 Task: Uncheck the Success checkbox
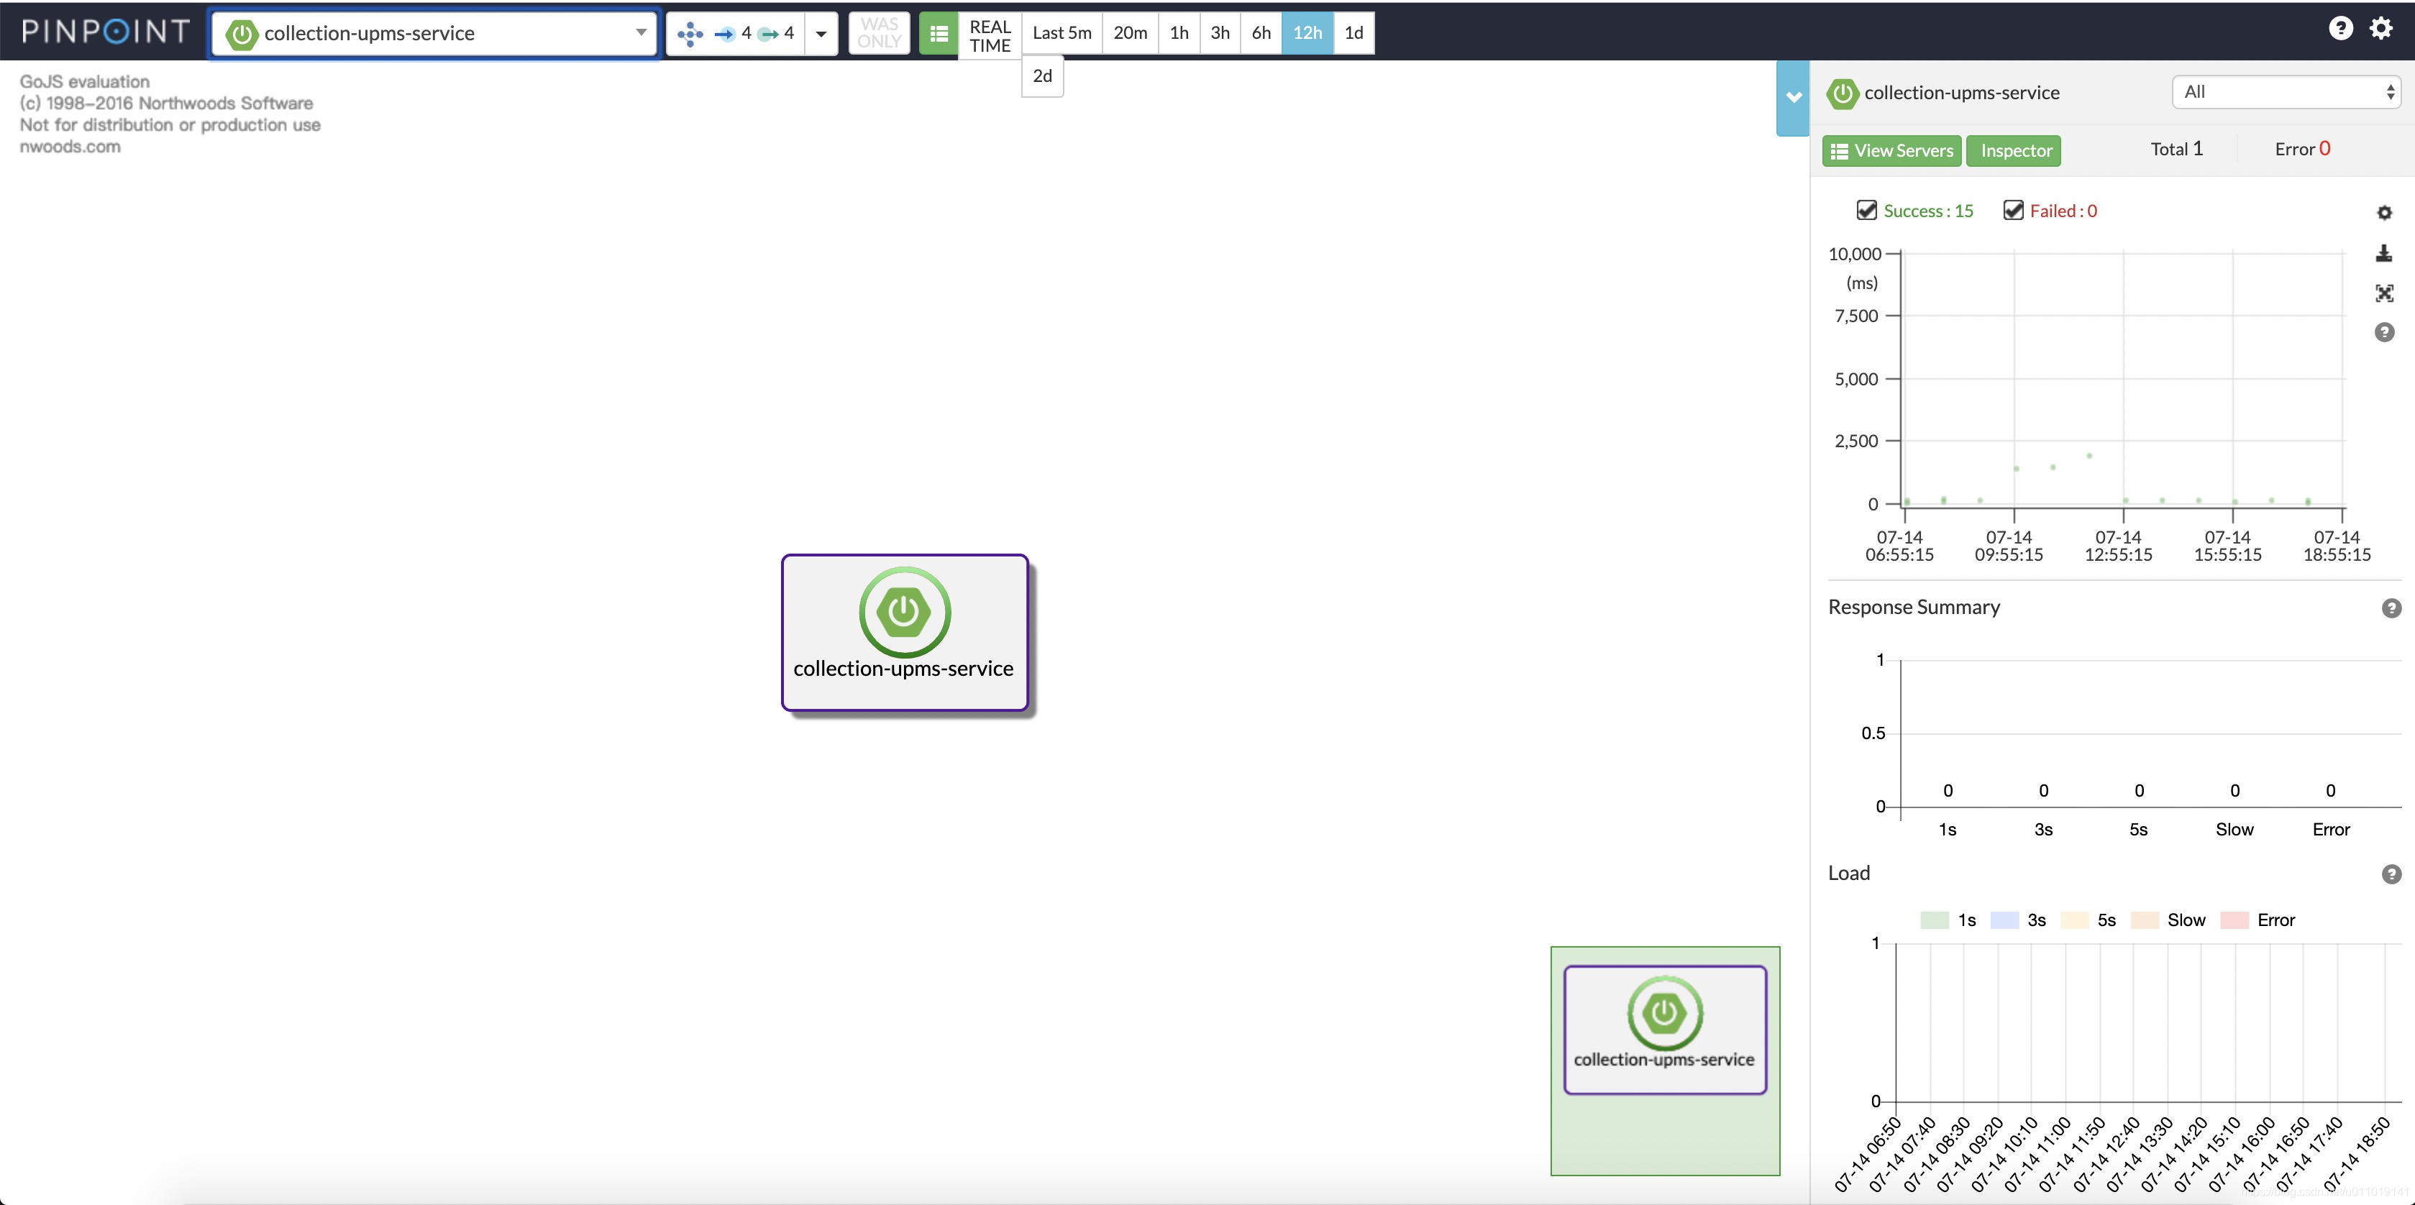1866,210
